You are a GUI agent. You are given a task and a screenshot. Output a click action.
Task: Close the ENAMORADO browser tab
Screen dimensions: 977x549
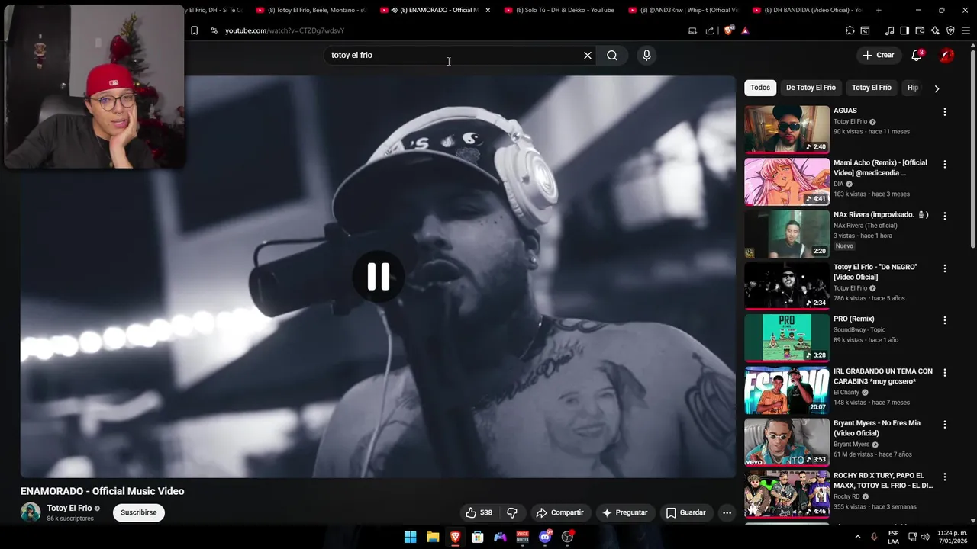[x=488, y=10]
